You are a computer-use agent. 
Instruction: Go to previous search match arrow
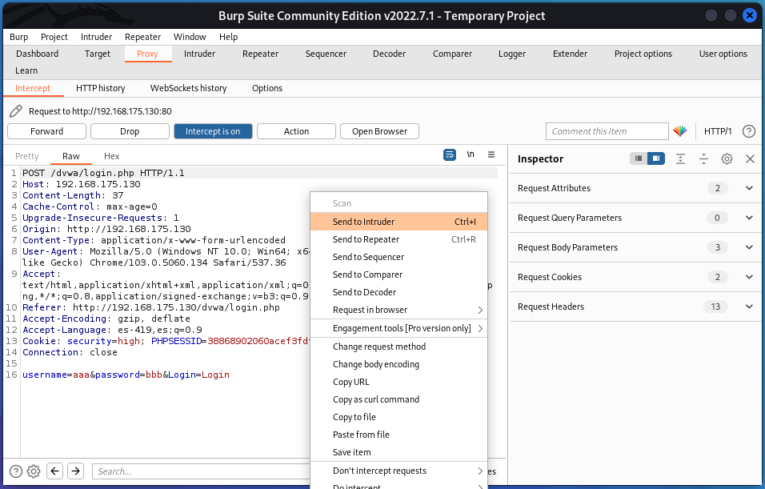54,471
